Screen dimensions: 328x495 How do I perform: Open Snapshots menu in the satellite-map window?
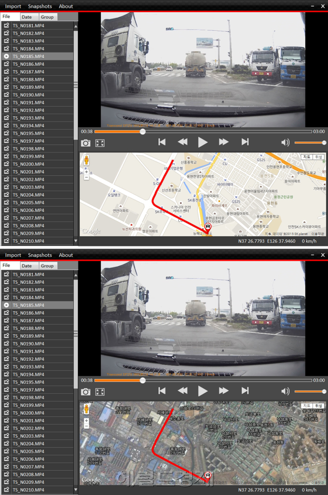tap(40, 255)
